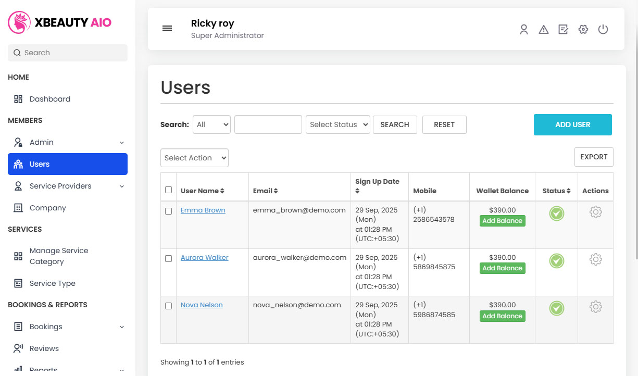Open the activity log icon in the top bar

click(563, 30)
